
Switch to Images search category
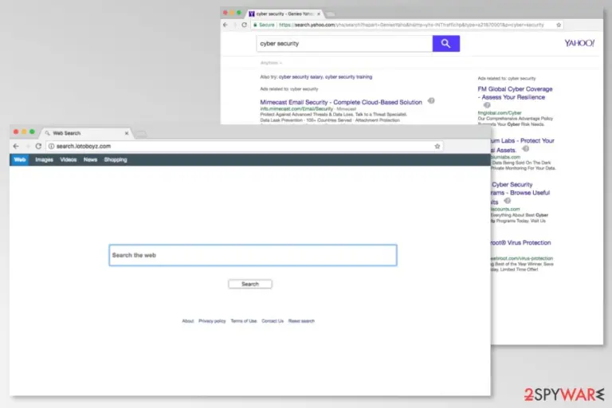(44, 159)
